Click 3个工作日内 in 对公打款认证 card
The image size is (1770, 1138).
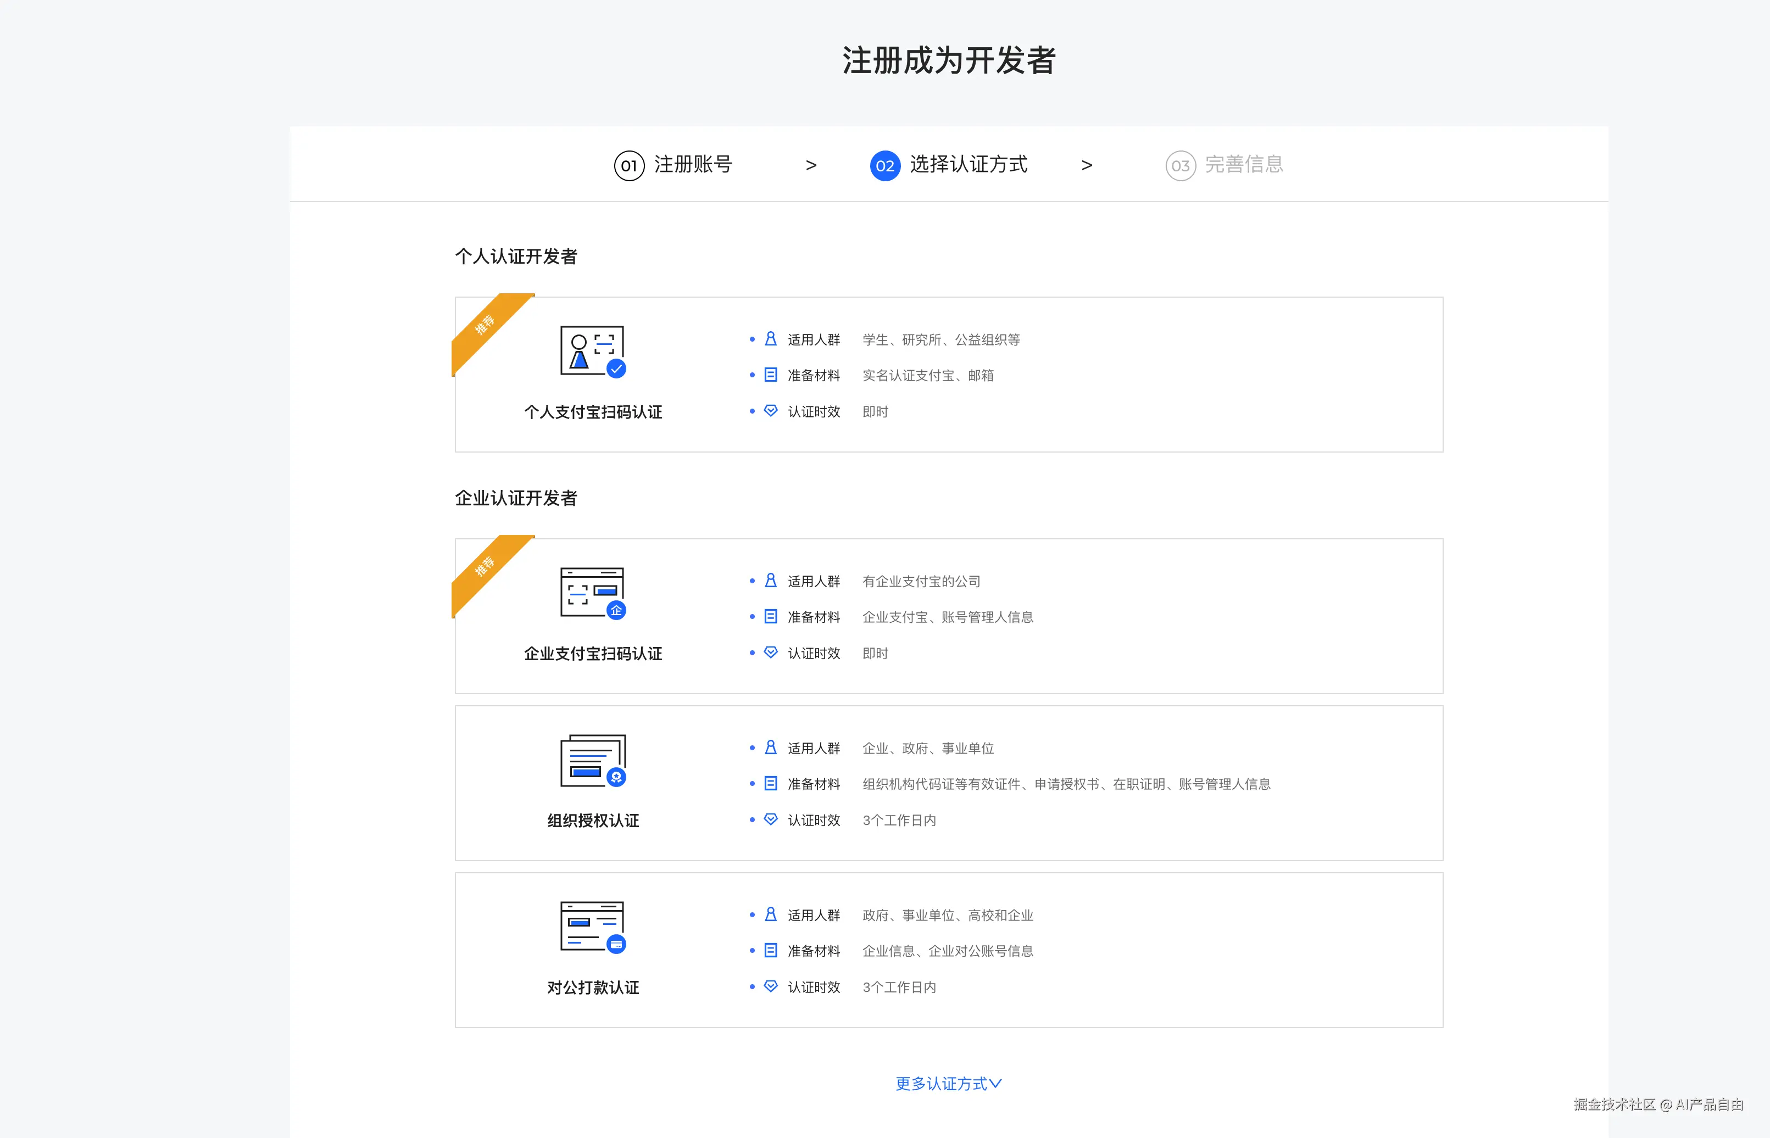point(899,988)
